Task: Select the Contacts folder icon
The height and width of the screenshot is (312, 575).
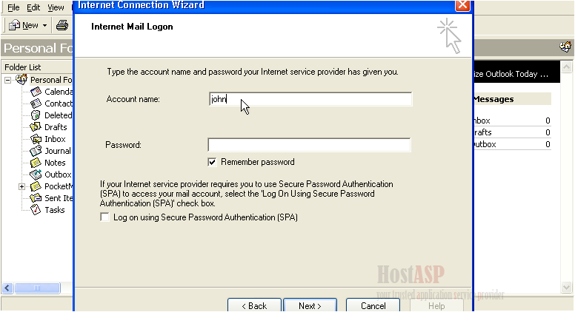Action: click(x=36, y=104)
